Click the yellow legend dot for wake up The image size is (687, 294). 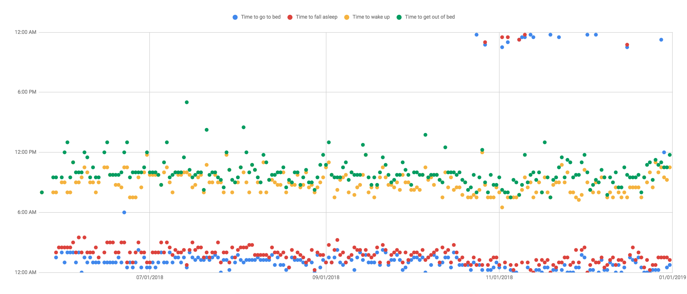347,17
